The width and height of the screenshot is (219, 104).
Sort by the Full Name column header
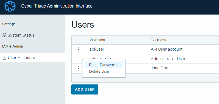158,40
